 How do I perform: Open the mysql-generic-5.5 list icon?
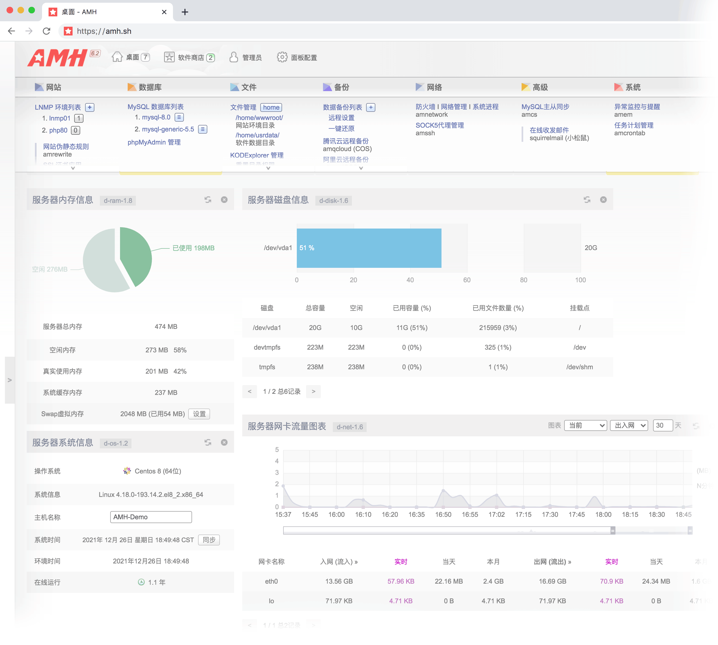click(203, 129)
